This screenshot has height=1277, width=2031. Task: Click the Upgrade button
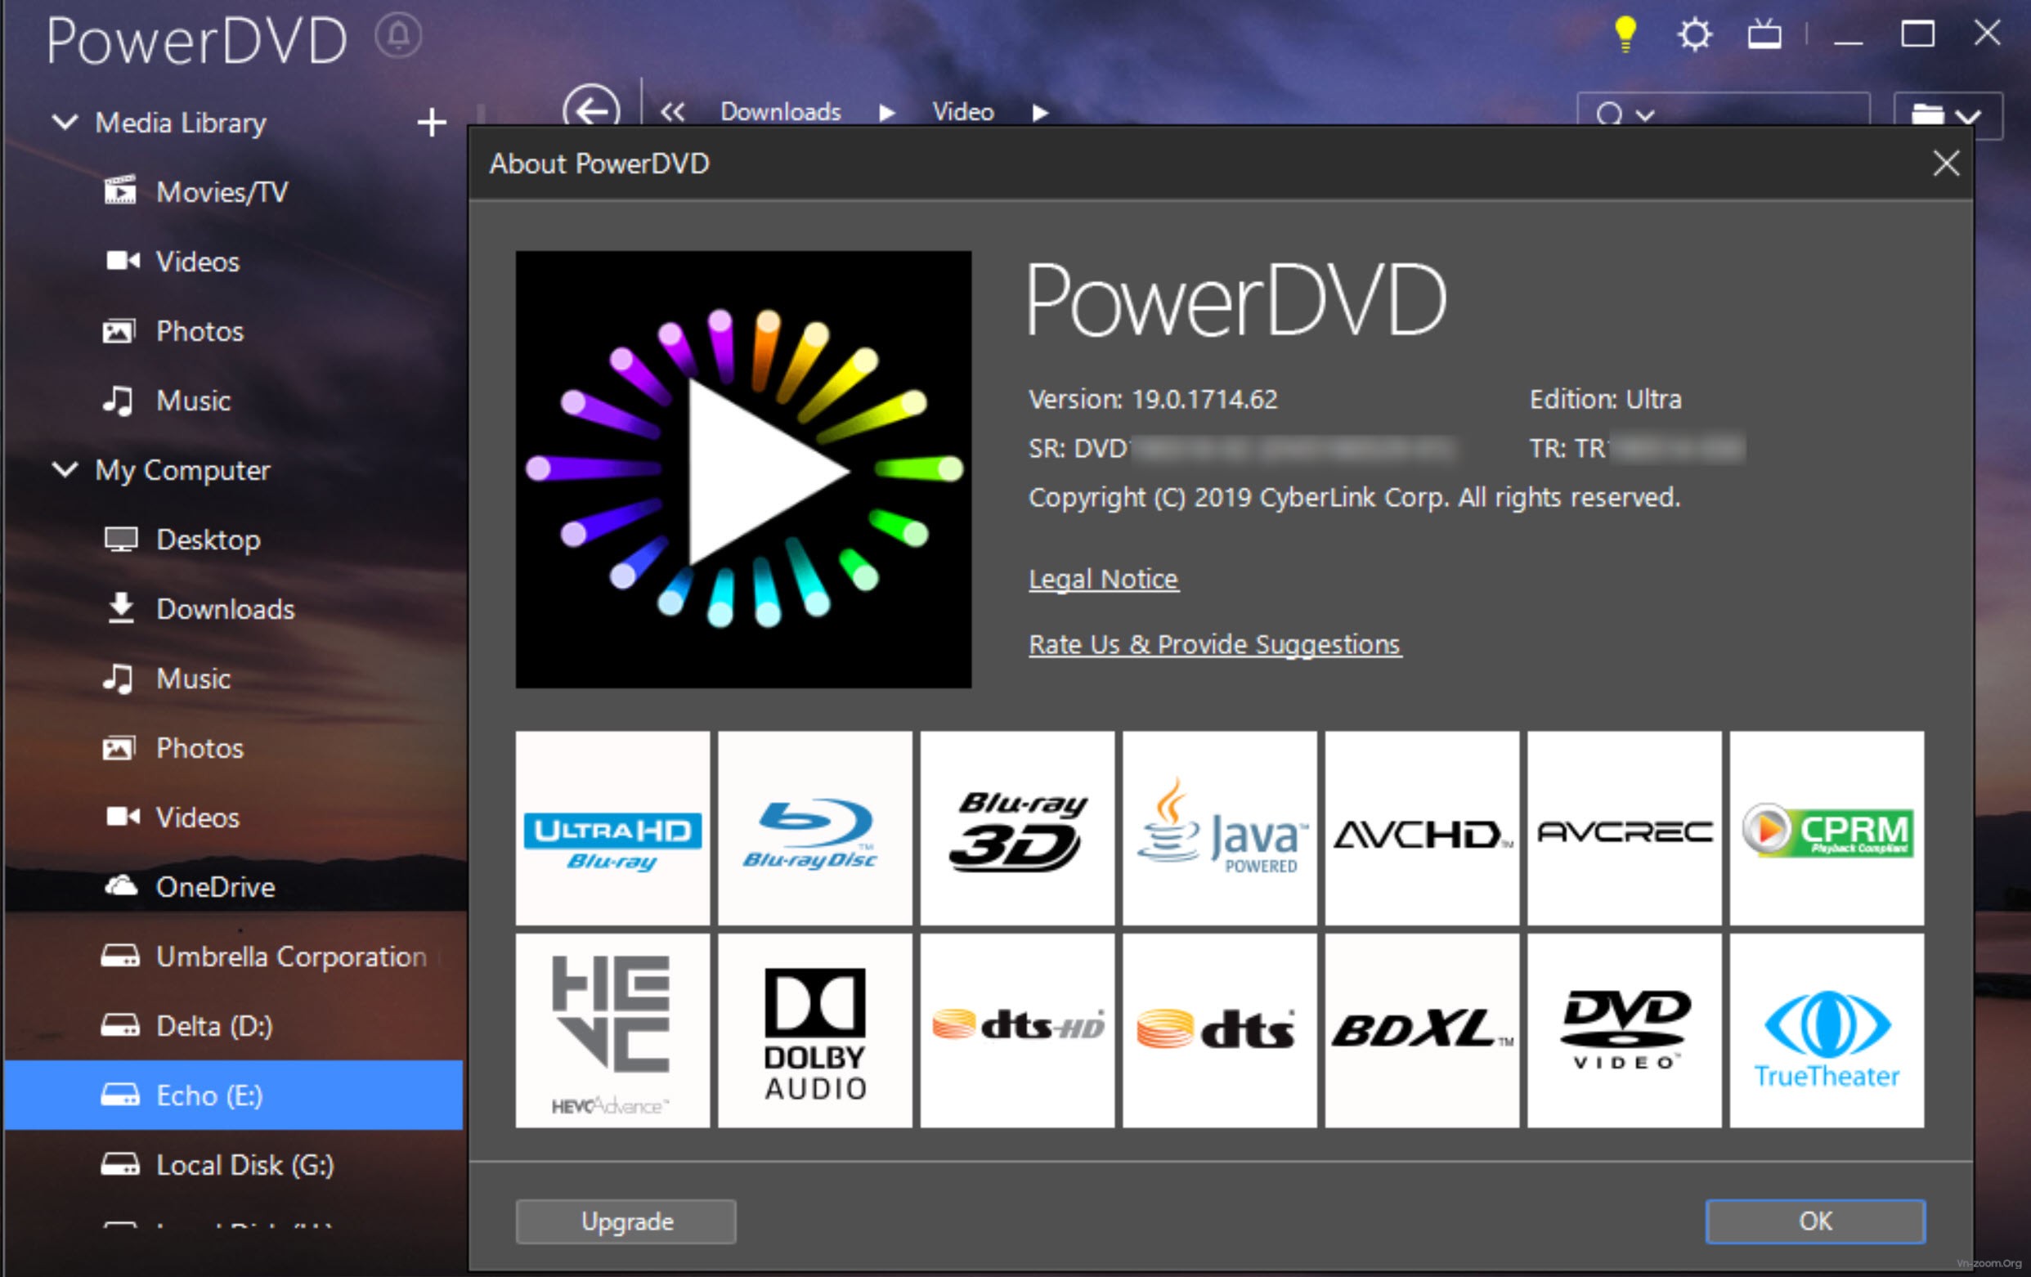625,1221
